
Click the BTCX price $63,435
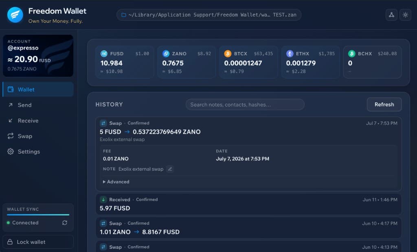[263, 54]
